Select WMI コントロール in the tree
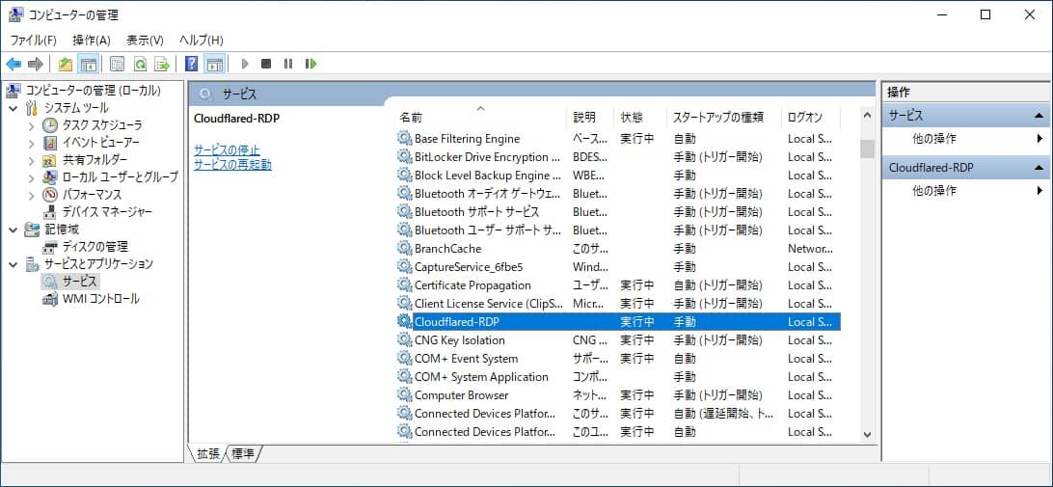Viewport: 1053px width, 487px height. click(100, 299)
